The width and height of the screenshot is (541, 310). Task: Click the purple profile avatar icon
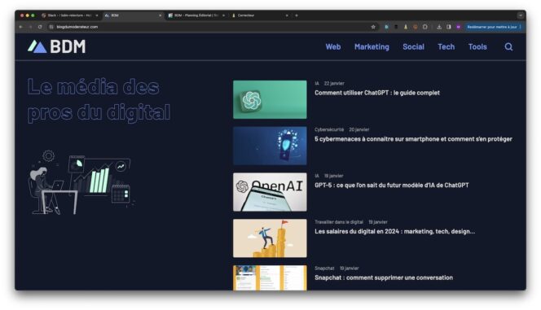click(458, 27)
